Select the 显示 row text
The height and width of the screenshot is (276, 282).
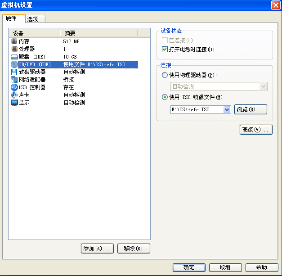pos(24,103)
